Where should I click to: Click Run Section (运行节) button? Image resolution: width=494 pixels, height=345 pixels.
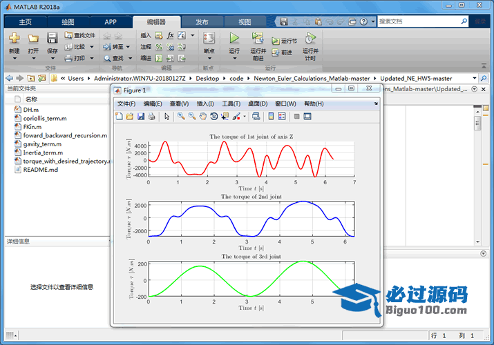(284, 41)
